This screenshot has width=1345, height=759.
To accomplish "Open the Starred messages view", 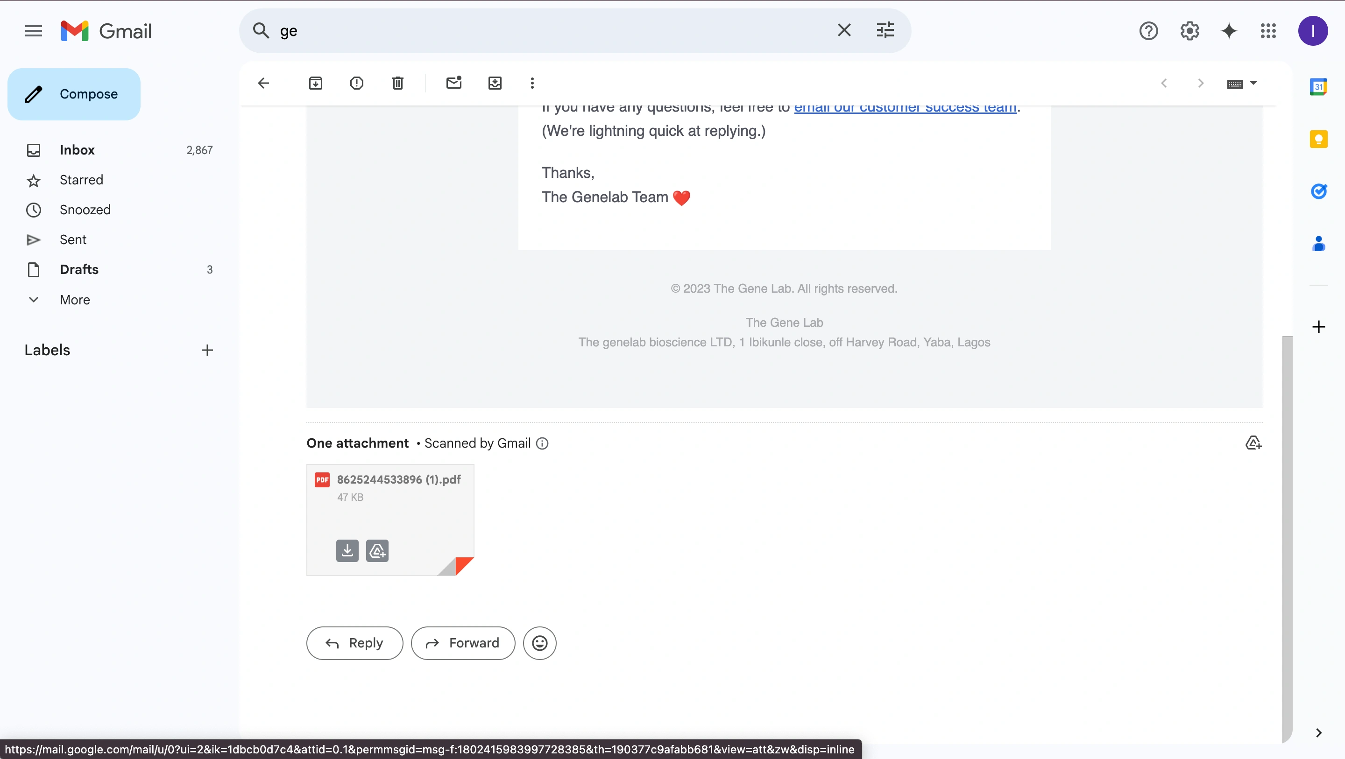I will click(81, 180).
